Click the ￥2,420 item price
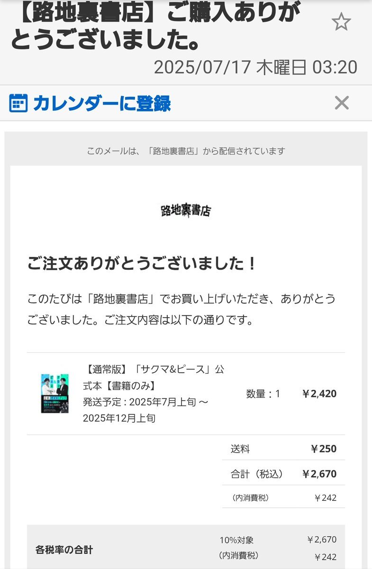The image size is (372, 569). coord(319,394)
